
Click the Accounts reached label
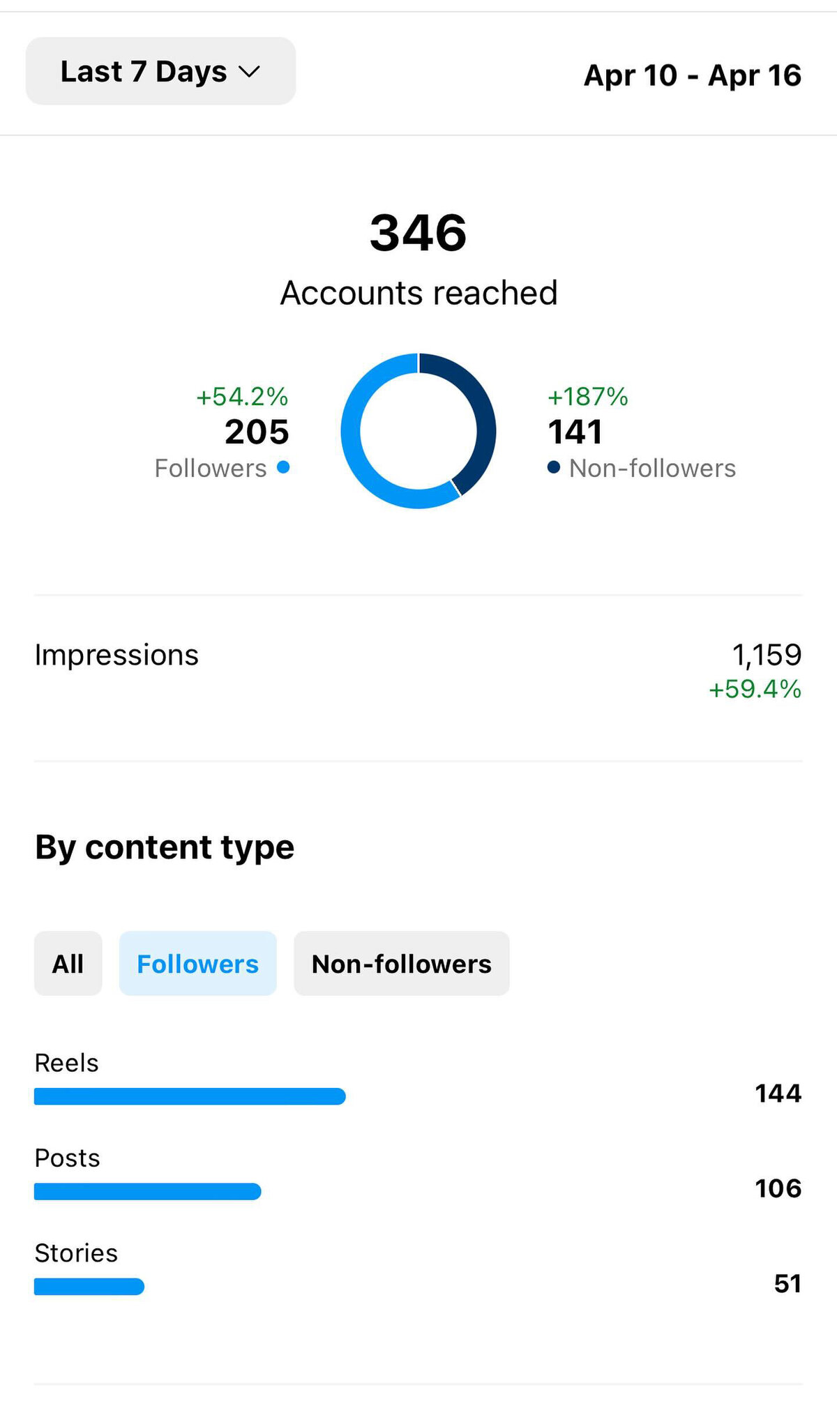click(x=418, y=293)
